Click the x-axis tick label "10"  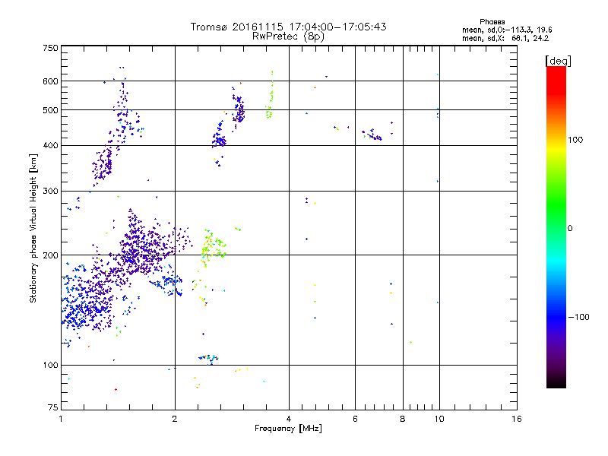(x=439, y=419)
